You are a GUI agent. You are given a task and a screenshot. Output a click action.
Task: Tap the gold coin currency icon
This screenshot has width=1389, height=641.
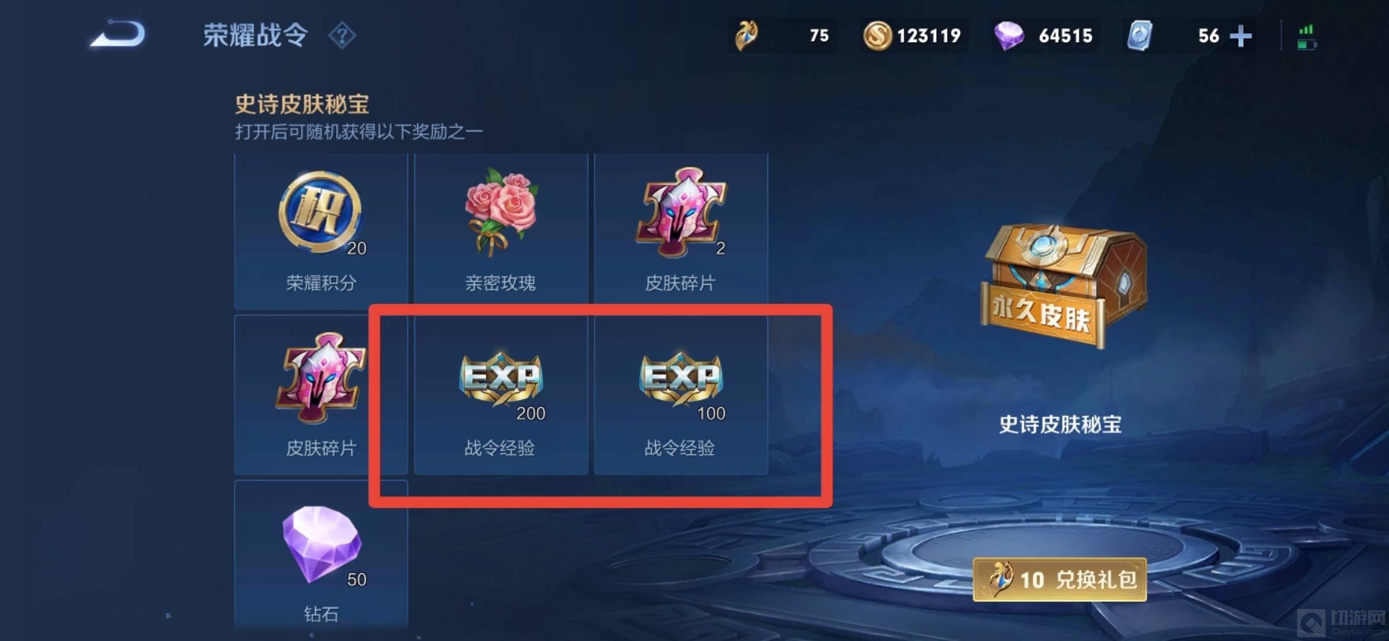click(x=877, y=36)
